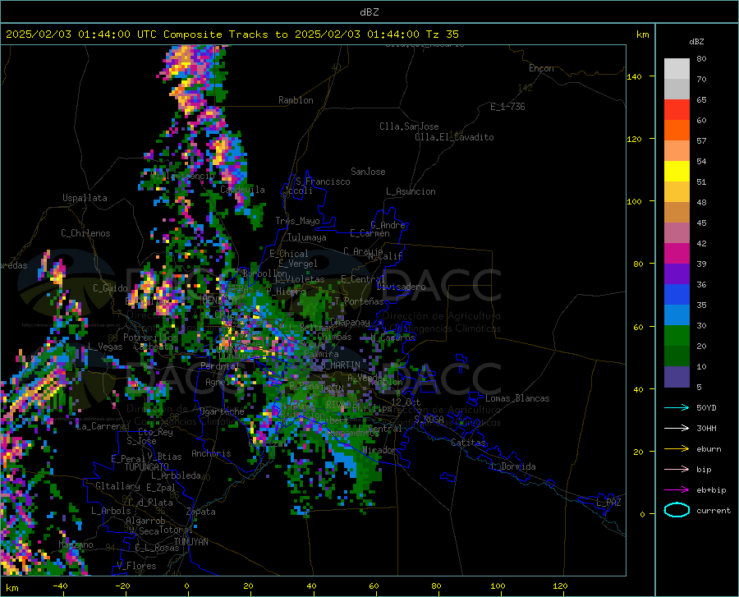Click the current legend label

(714, 510)
